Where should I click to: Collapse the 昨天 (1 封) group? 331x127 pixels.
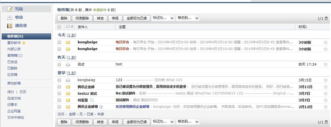67,57
